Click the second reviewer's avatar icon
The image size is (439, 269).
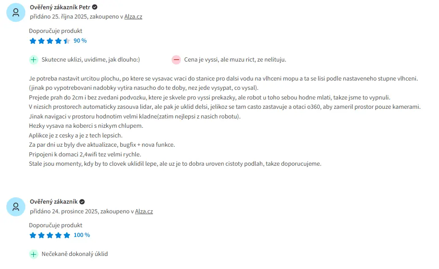(x=16, y=207)
